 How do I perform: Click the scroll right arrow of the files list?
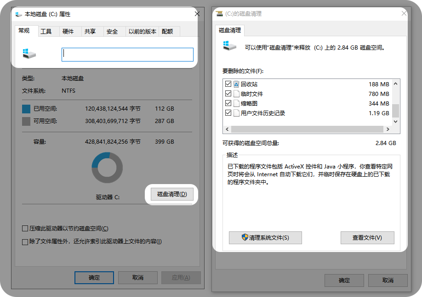pyautogui.click(x=388, y=129)
